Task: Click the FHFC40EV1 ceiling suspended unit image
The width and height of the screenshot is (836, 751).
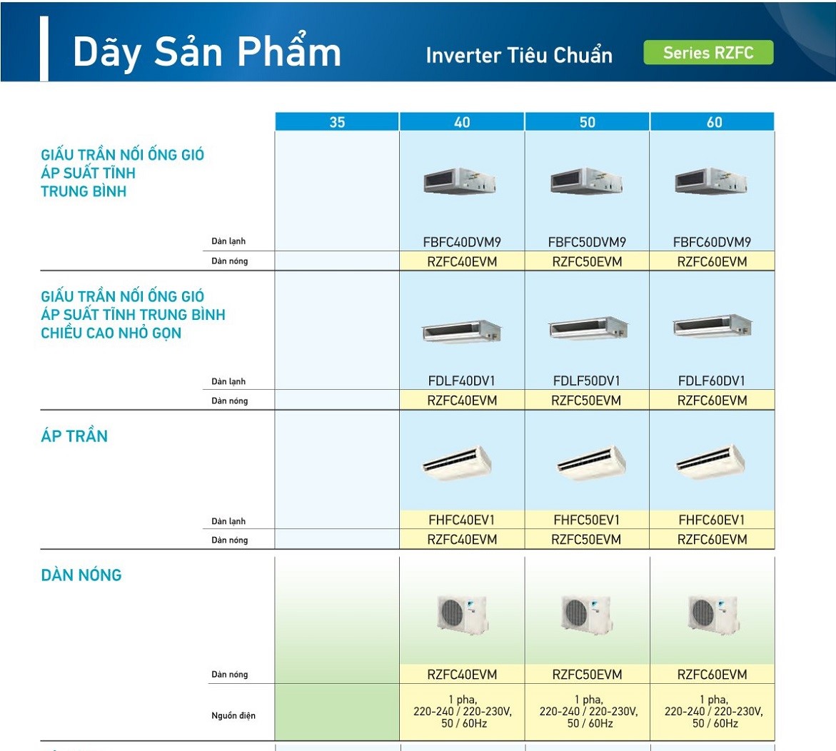Action: [x=458, y=463]
